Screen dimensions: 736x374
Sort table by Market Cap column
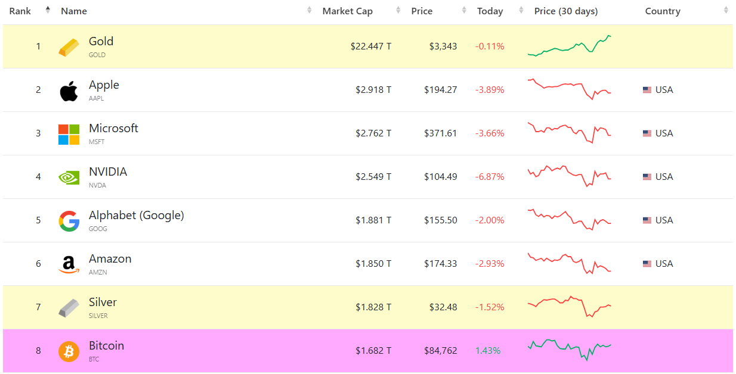(x=347, y=11)
